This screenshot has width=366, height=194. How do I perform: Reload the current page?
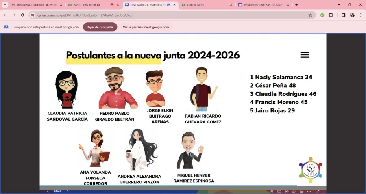(x=22, y=15)
